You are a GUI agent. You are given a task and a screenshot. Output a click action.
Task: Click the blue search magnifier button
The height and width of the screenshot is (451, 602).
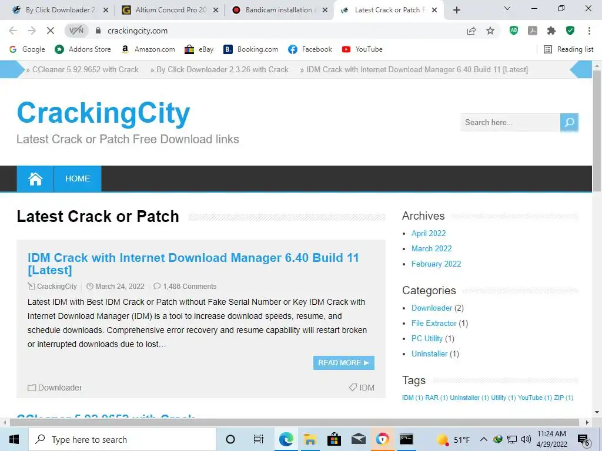click(x=569, y=122)
